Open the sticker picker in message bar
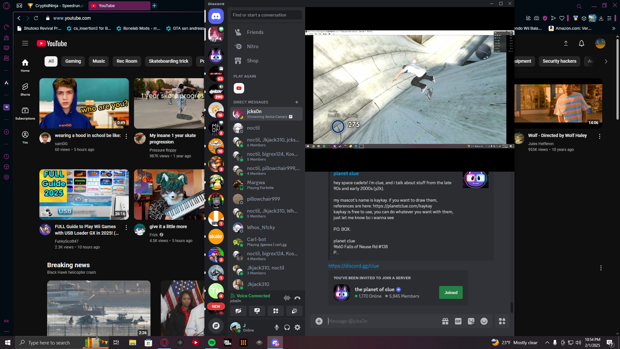This screenshot has width=620, height=349. [x=471, y=321]
